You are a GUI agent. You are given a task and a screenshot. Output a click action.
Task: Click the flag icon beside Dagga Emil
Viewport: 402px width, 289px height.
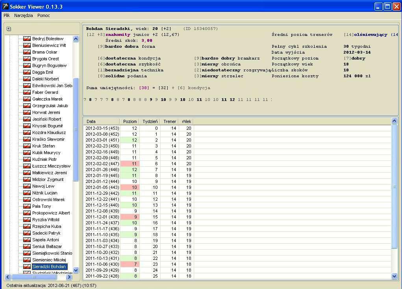(27, 72)
